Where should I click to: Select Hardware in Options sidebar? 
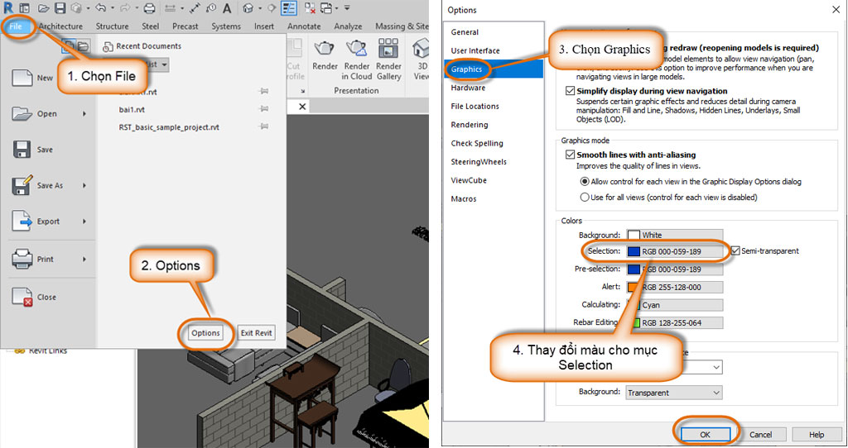coord(468,88)
